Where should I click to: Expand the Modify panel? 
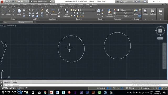(36, 19)
